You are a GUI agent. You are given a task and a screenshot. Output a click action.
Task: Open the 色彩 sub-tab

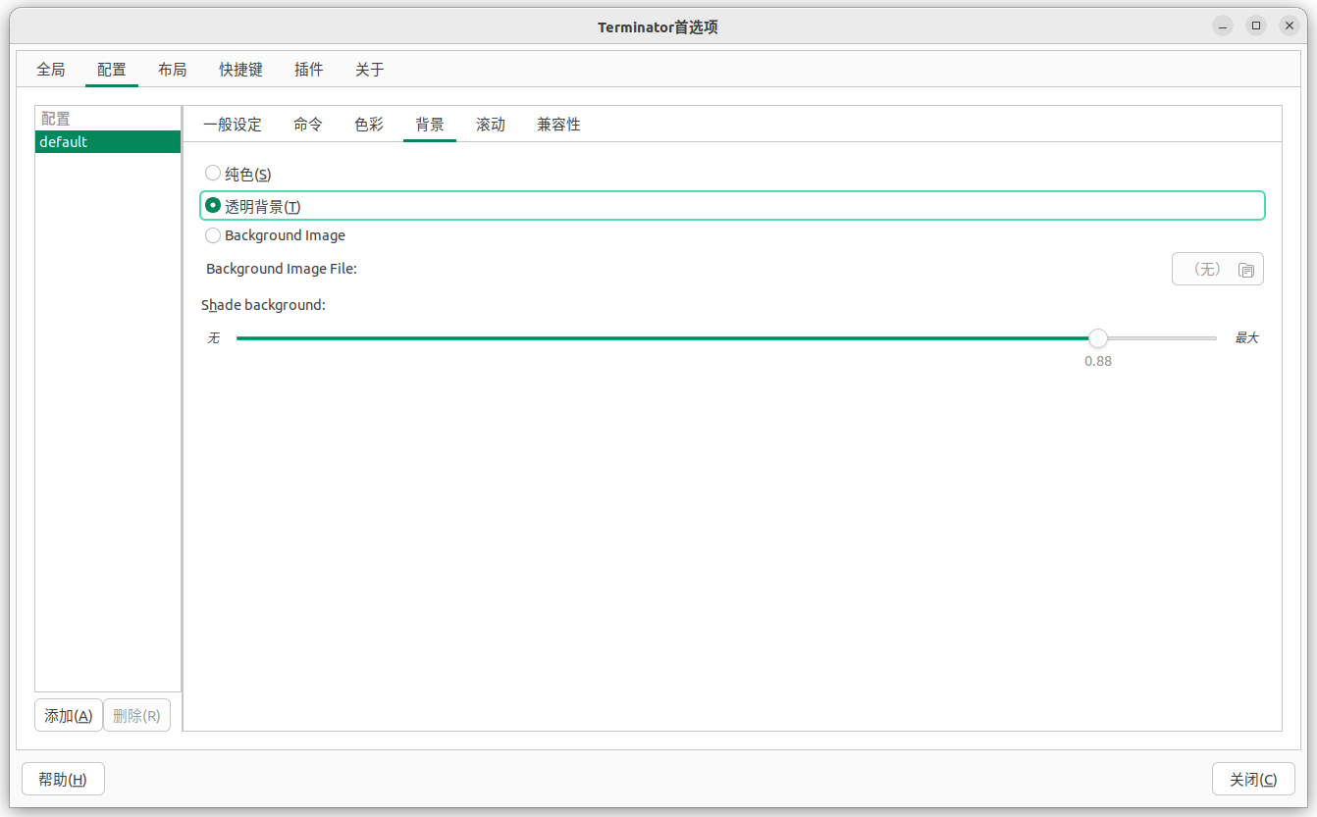point(369,125)
